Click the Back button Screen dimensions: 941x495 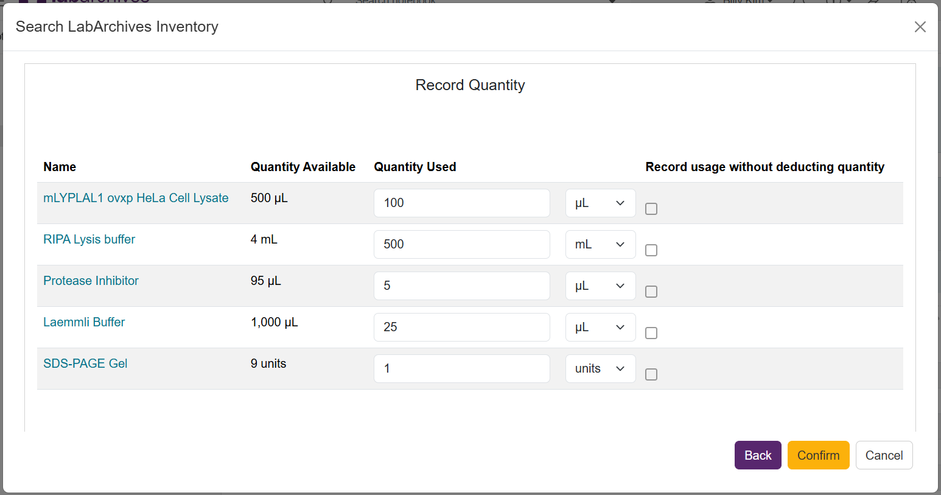pyautogui.click(x=757, y=455)
